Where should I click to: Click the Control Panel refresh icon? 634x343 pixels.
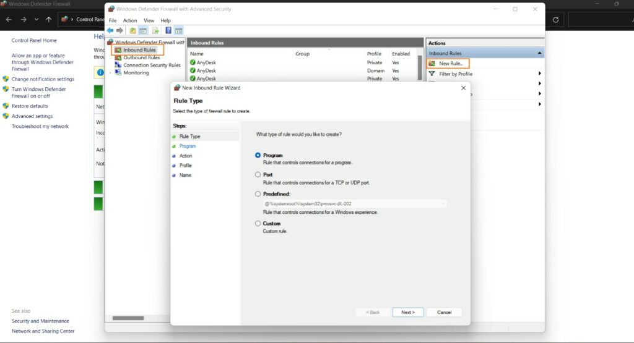(x=556, y=19)
